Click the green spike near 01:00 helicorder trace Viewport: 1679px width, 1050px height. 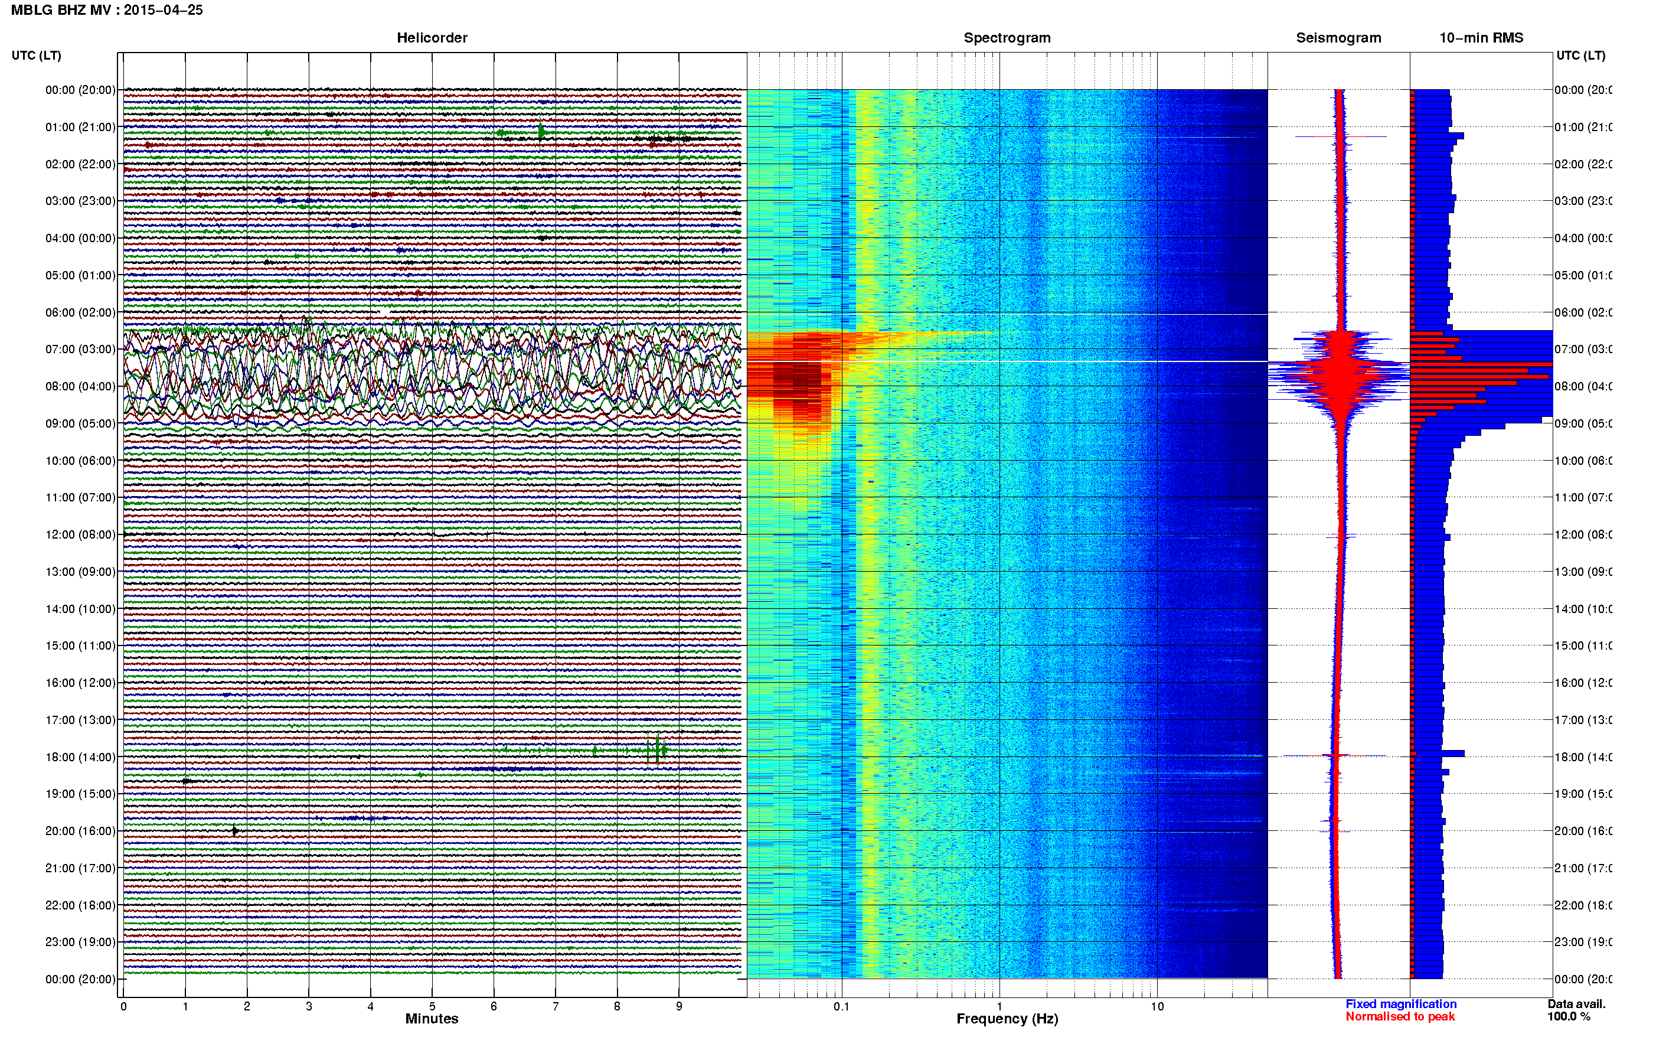pos(541,131)
